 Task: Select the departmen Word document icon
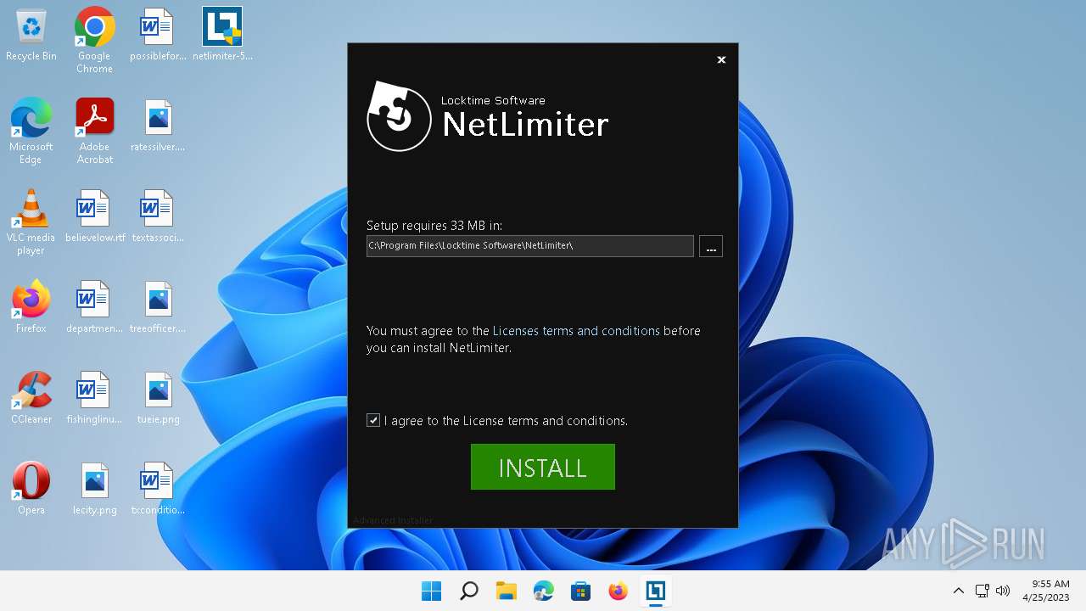tap(94, 308)
